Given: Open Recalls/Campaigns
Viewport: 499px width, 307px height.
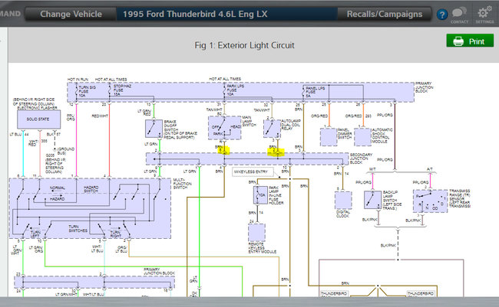Looking at the screenshot, I should point(385,14).
